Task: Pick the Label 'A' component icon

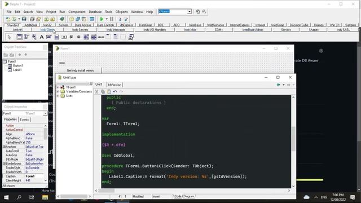Action: (41, 37)
